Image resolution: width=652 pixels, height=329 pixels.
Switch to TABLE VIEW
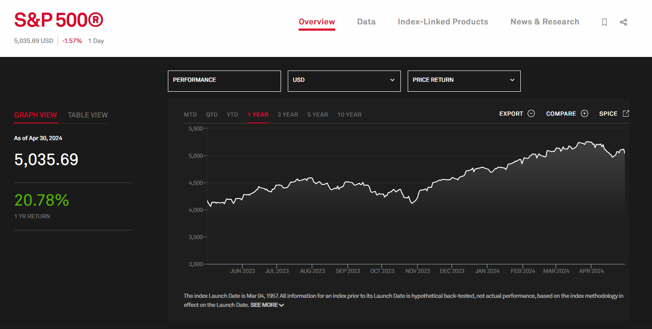click(x=88, y=115)
